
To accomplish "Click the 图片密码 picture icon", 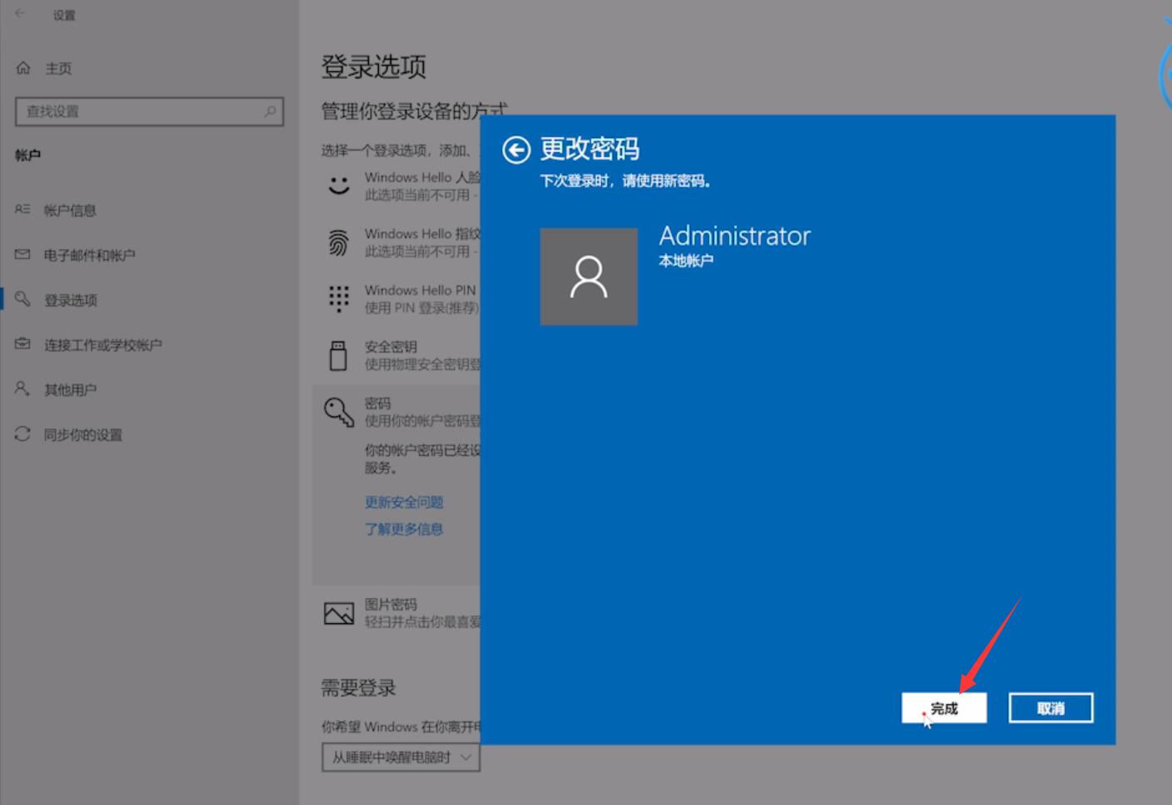I will point(338,613).
